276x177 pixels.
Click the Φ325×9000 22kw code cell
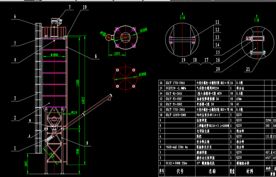[x=176, y=163]
